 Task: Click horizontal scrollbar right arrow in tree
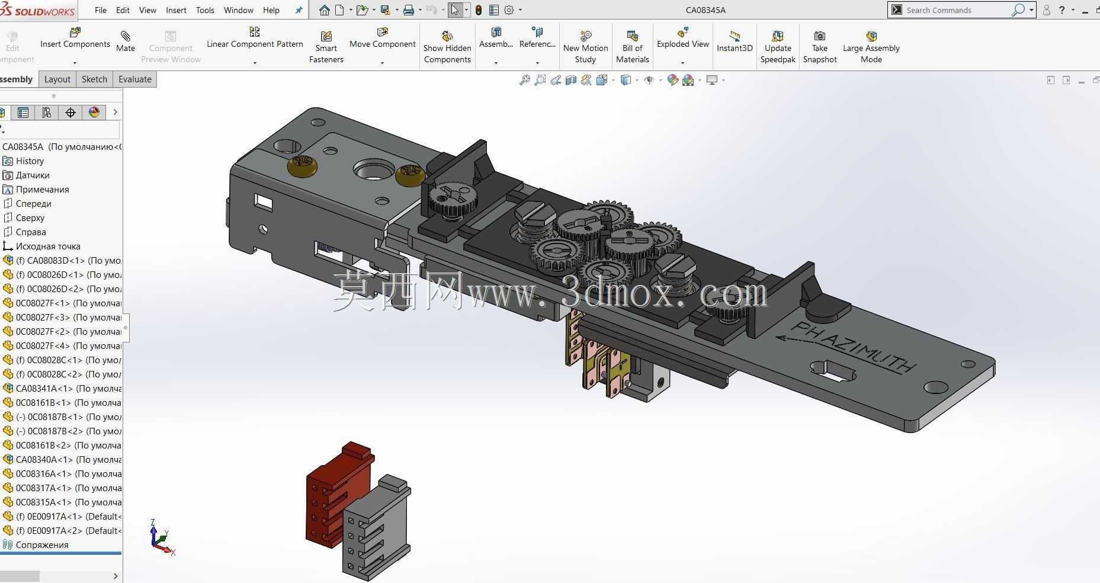coord(115,576)
